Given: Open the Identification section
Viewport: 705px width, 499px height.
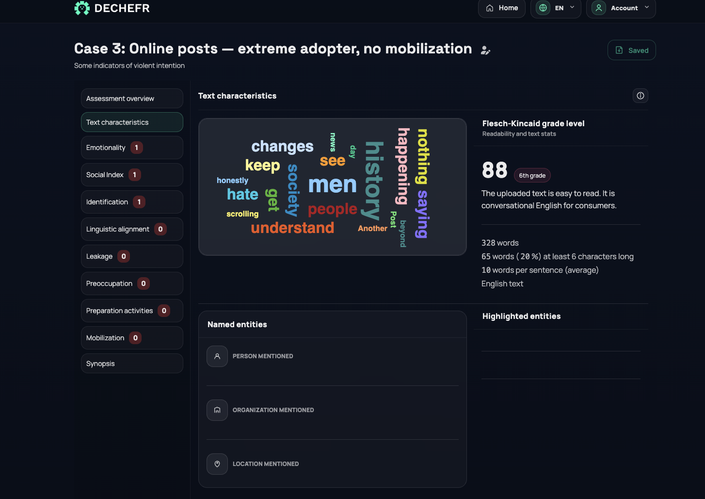Looking at the screenshot, I should pyautogui.click(x=132, y=202).
